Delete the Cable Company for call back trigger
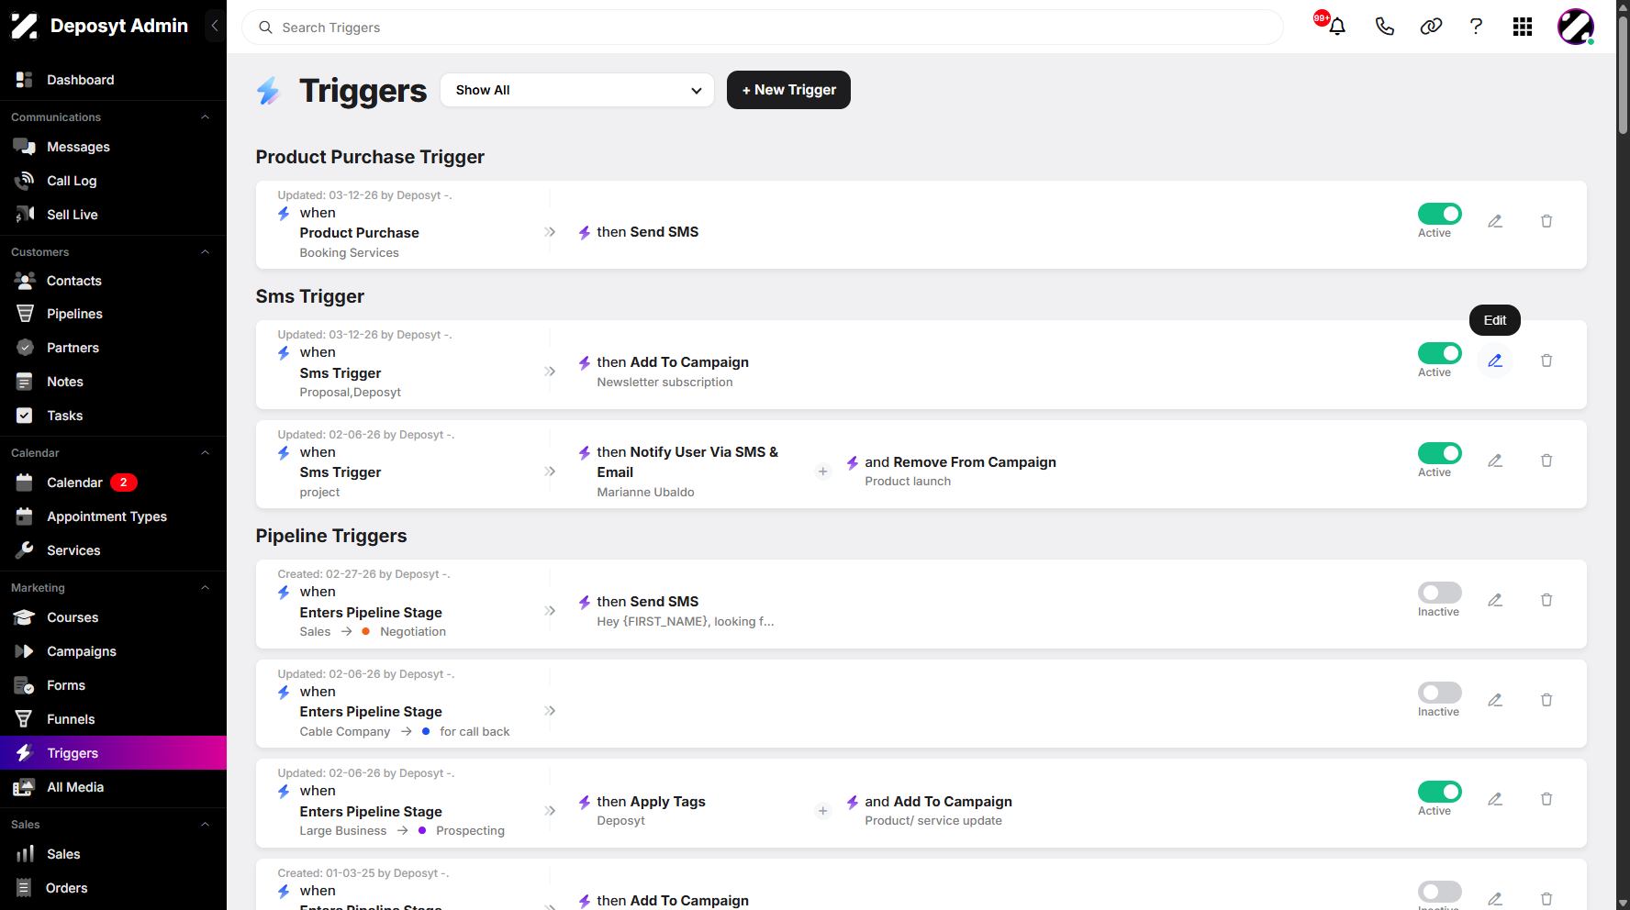 [x=1546, y=700]
